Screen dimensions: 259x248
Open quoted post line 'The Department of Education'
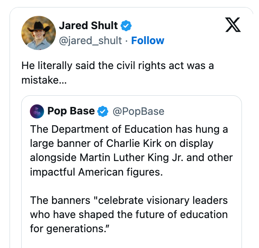pyautogui.click(x=129, y=129)
